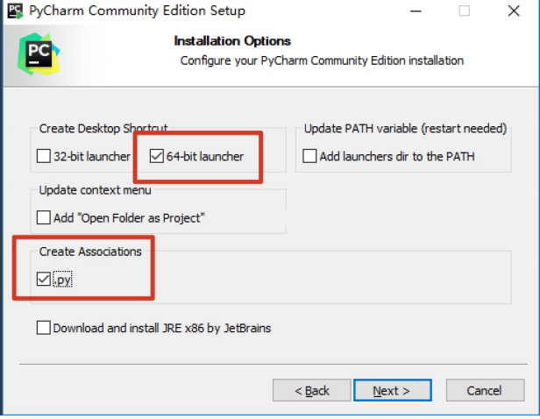Tick Add launchers dir to the PATH
540x419 pixels.
coord(309,156)
